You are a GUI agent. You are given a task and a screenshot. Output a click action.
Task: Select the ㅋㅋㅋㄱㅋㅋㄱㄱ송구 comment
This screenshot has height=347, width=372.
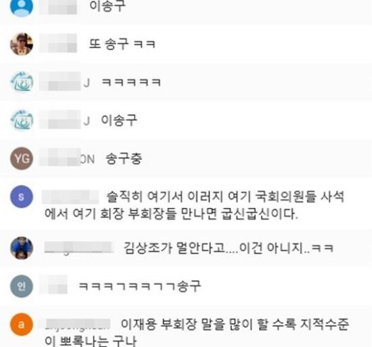(x=140, y=286)
